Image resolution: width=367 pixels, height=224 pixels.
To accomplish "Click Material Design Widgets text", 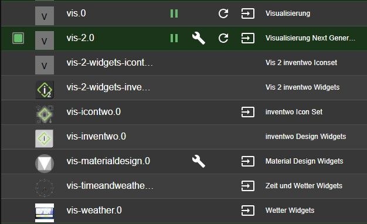I will [x=304, y=161].
